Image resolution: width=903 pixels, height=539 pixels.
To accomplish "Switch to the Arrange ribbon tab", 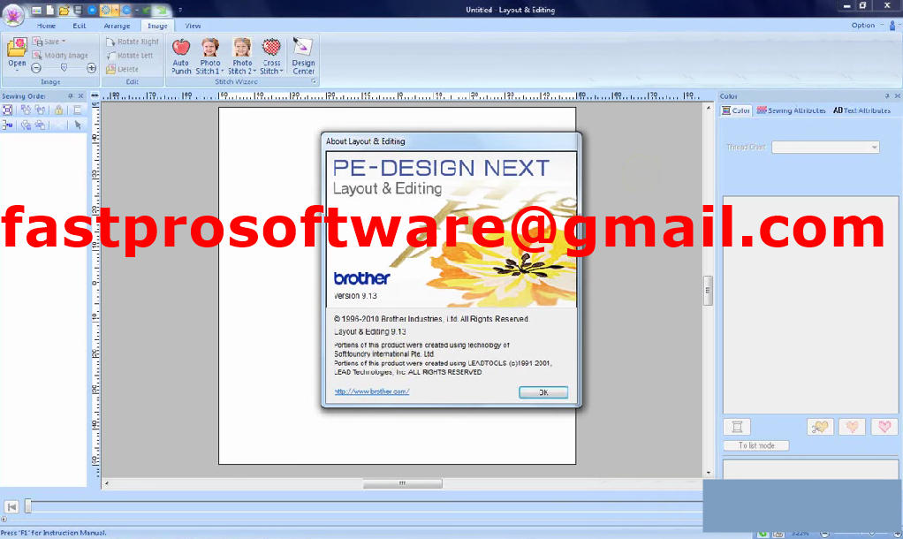I will point(117,26).
